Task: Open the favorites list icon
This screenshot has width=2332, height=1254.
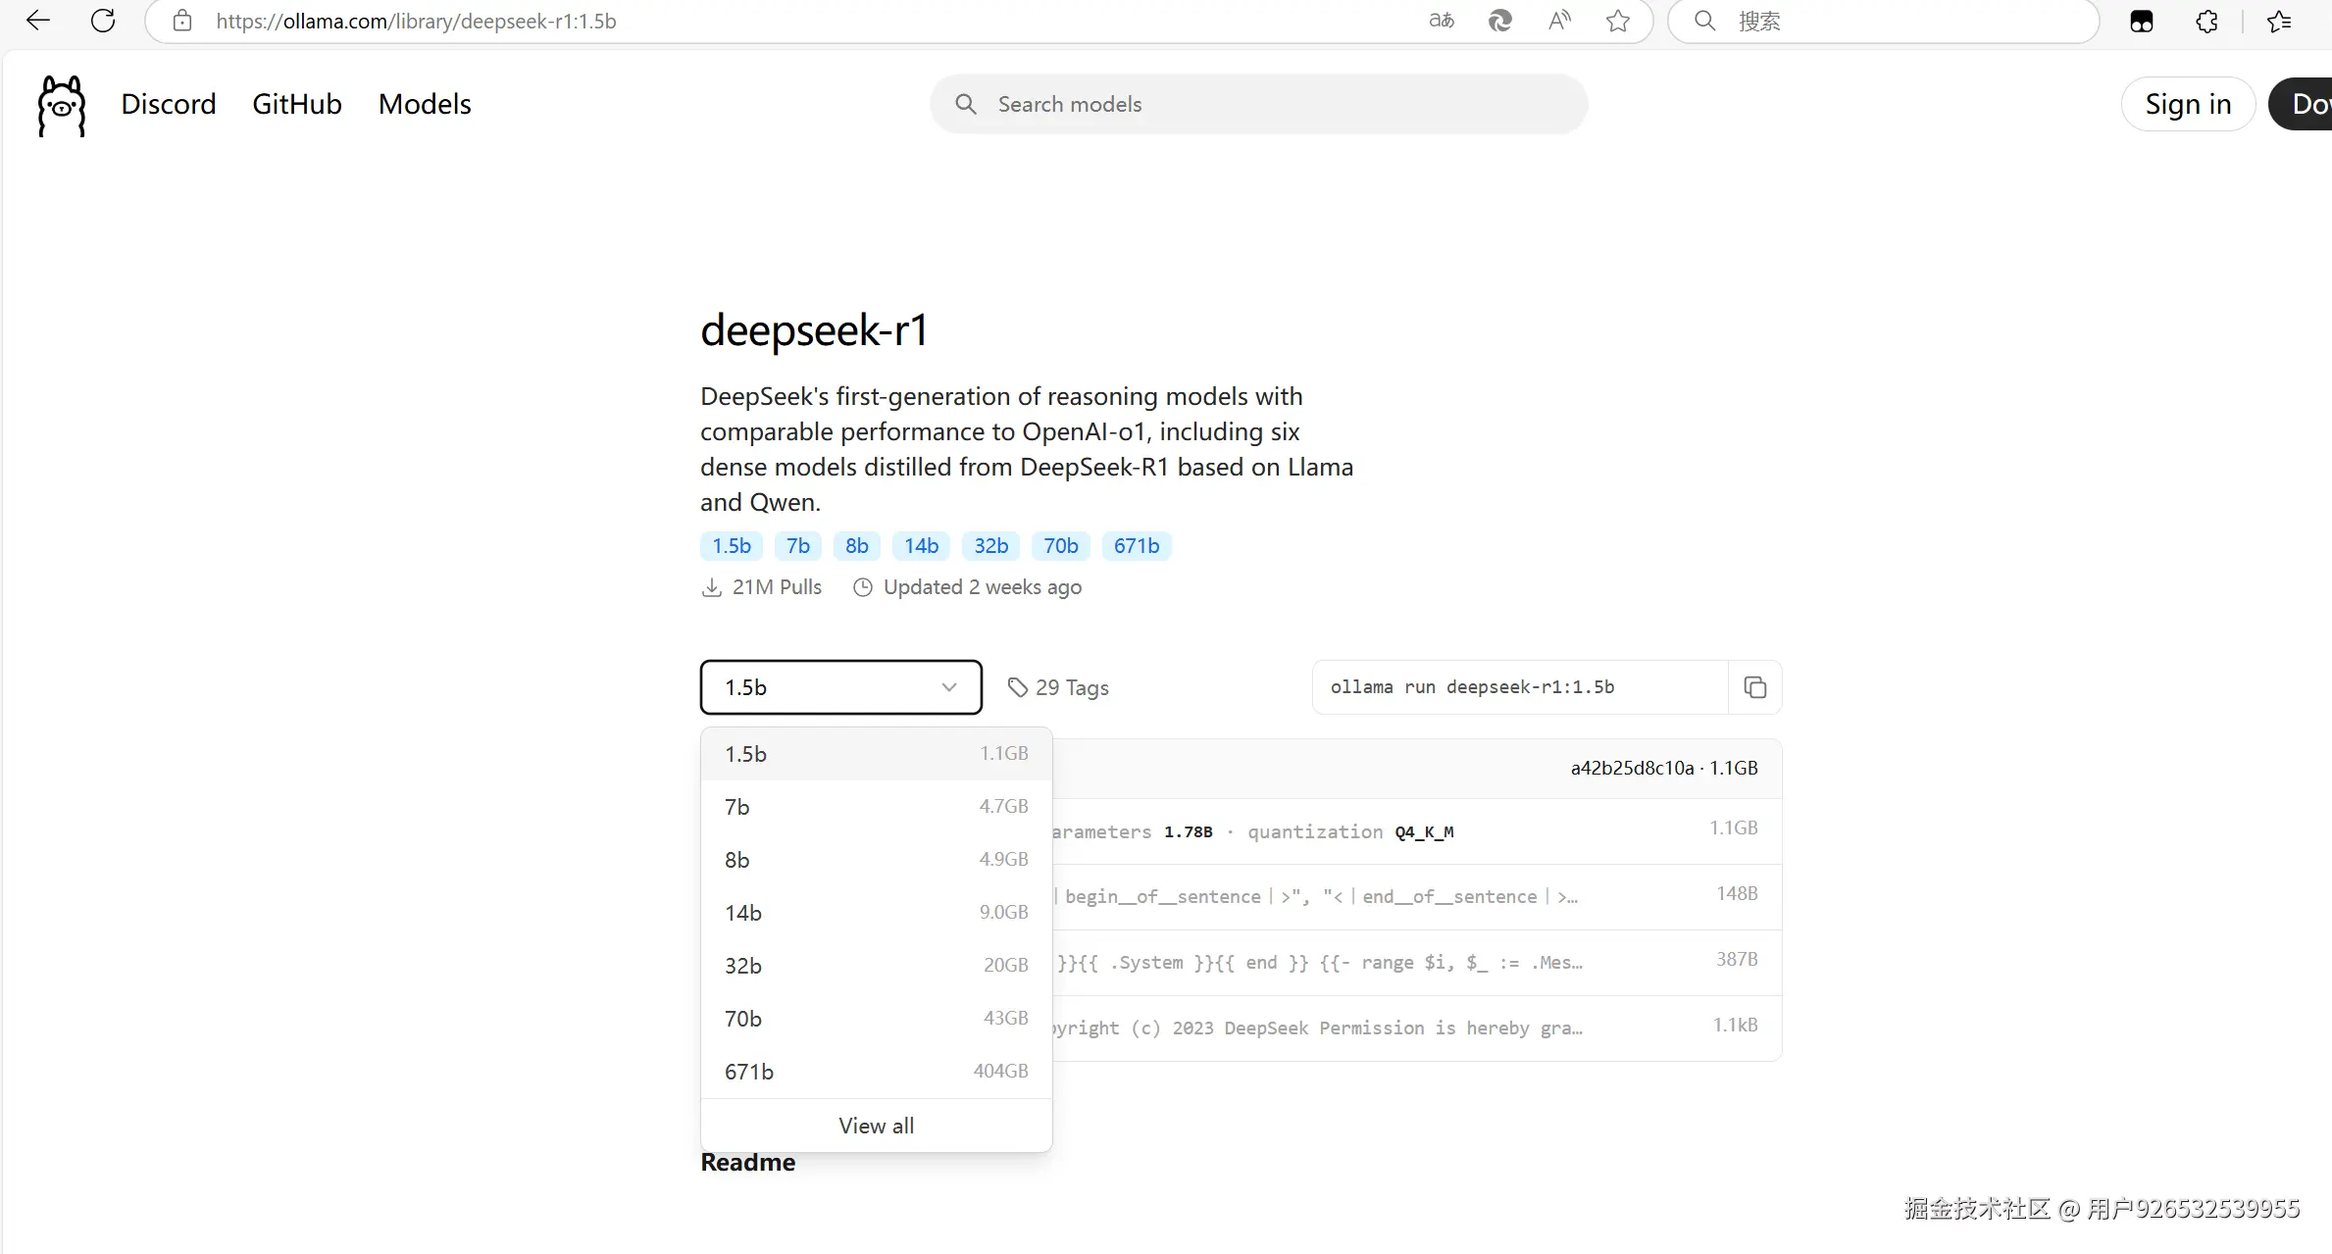Action: tap(2279, 21)
